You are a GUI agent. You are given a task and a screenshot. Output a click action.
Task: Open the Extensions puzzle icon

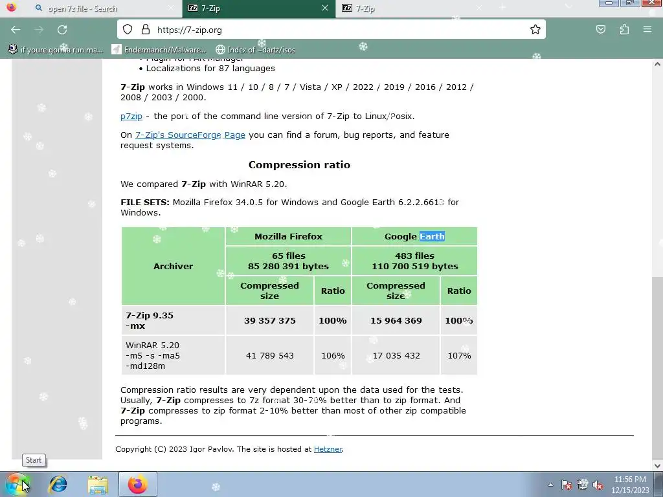(624, 30)
